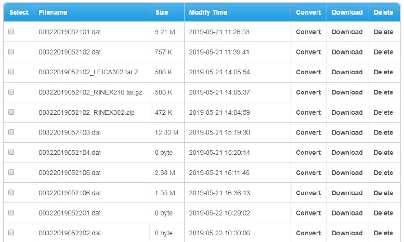Viewport: 404px width, 242px height.
Task: Click modify time 2019-05-21 15:20:14
Action: tap(219, 152)
